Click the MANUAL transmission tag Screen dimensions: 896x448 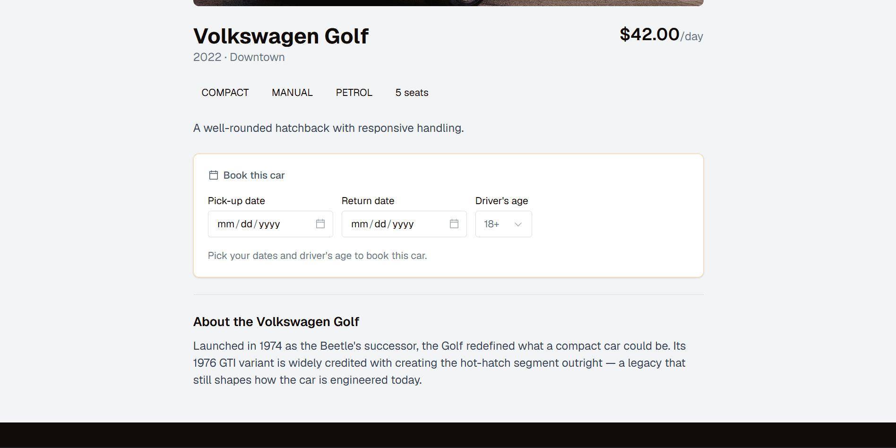292,93
